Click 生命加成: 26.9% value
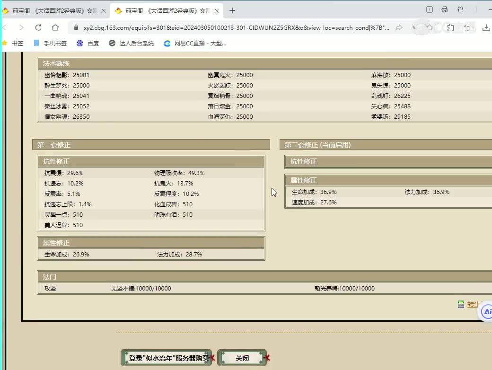The image size is (492, 370). tap(67, 255)
